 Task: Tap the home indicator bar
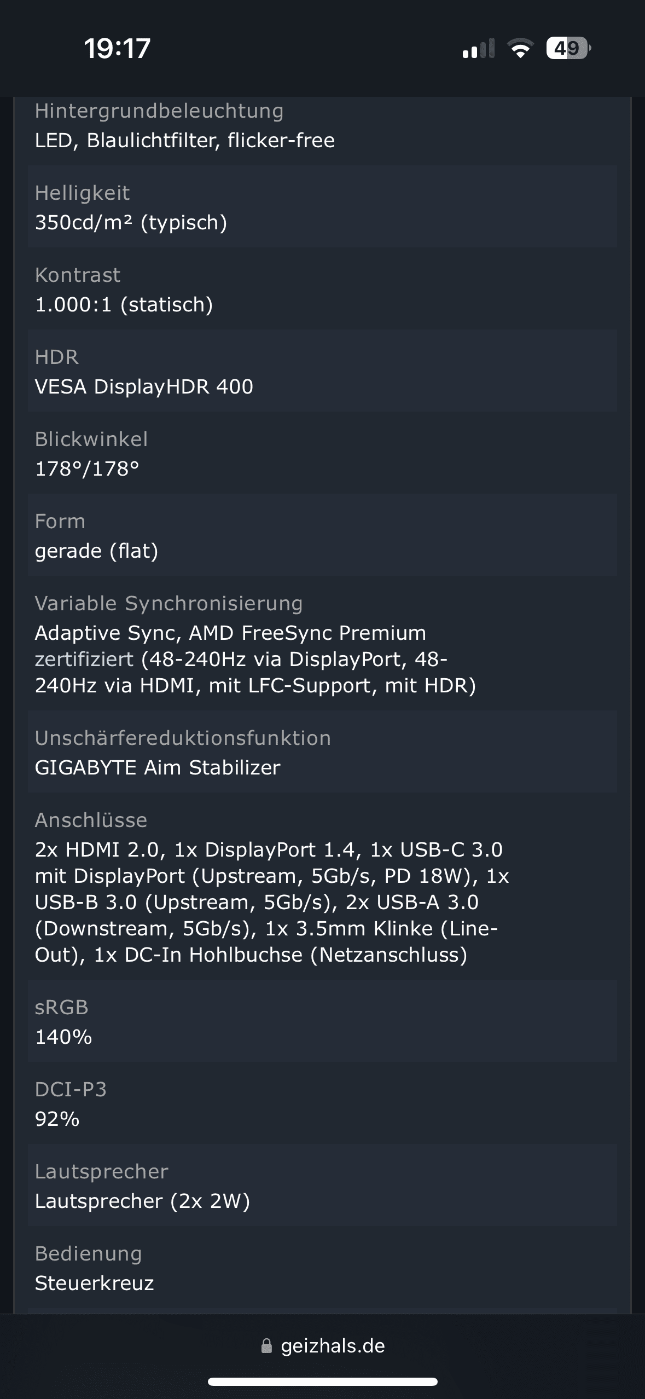click(x=322, y=1382)
